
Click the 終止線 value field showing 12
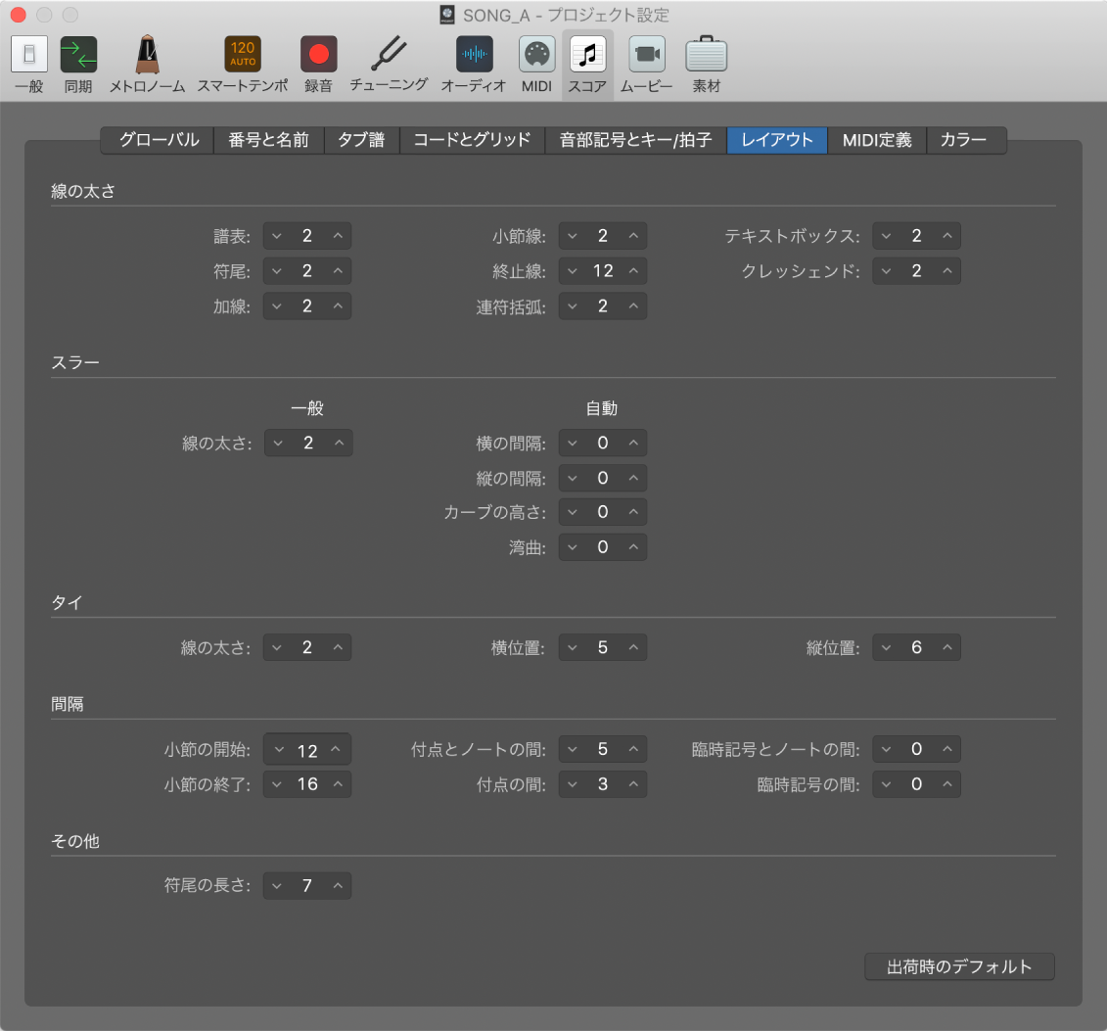(603, 271)
